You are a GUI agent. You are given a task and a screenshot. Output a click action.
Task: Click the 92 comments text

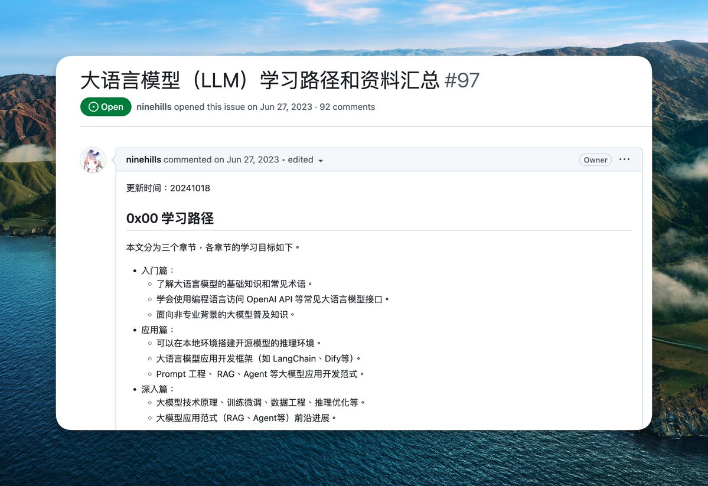tap(347, 107)
